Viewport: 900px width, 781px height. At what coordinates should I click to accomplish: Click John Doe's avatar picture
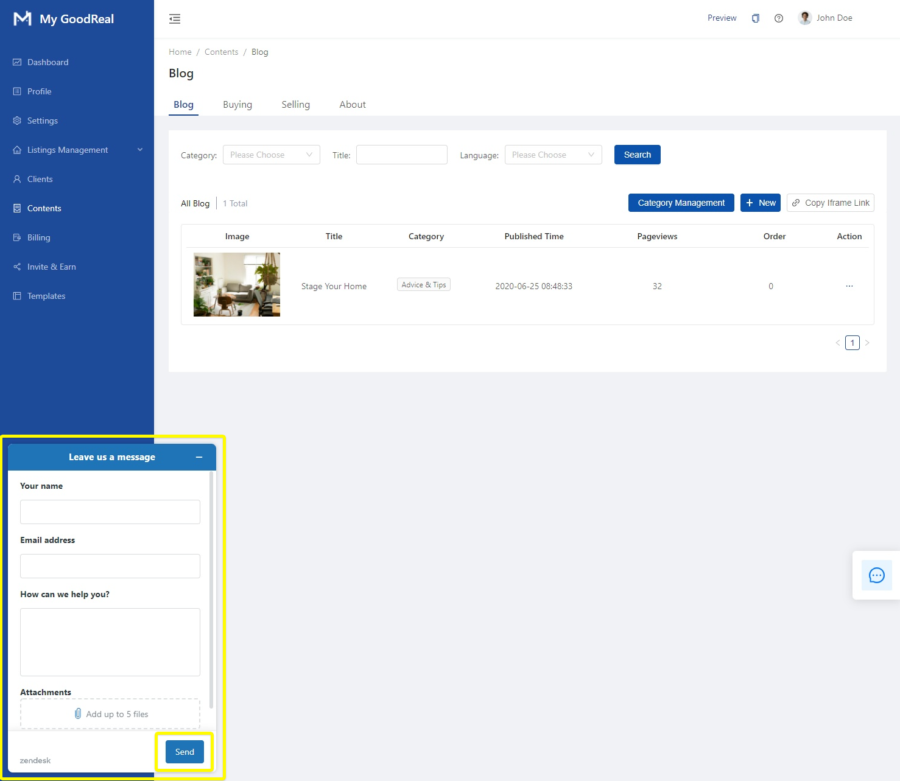pos(804,18)
